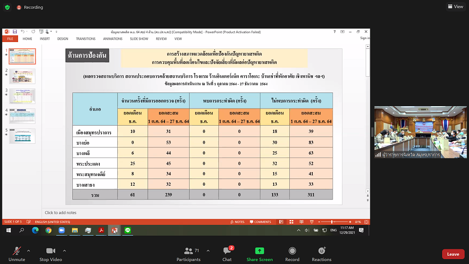The width and height of the screenshot is (469, 264).
Task: Open the FILE backstage tab
Action: tap(10, 39)
